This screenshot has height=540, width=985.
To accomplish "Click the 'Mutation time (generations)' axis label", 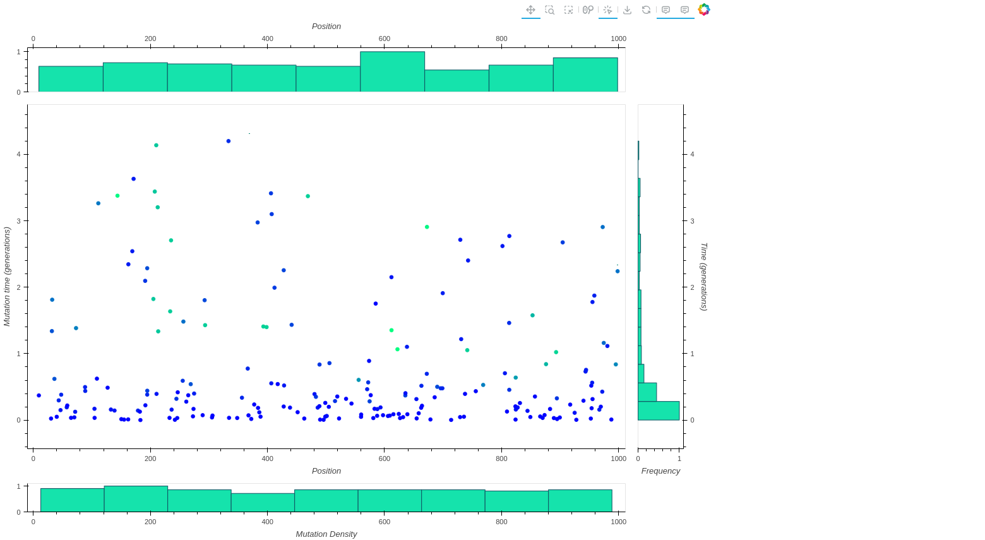I will coord(7,277).
